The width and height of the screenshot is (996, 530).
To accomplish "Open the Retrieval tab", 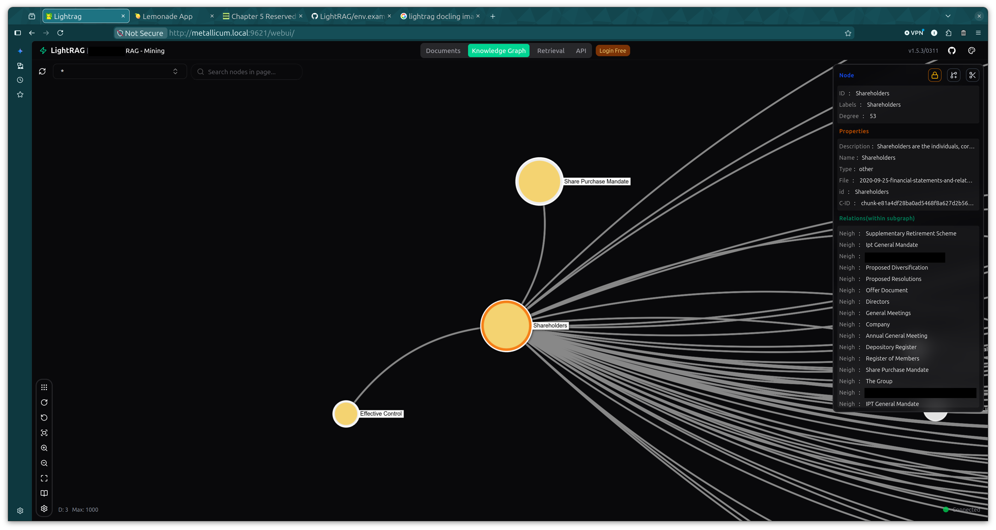I will [551, 51].
